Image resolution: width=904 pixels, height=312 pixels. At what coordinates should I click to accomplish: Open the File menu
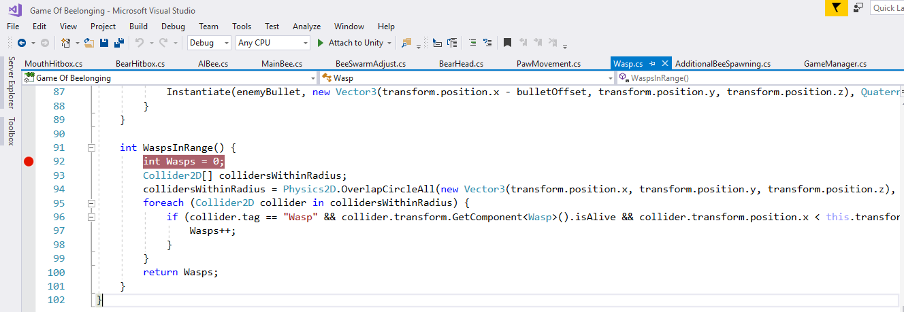coord(13,27)
